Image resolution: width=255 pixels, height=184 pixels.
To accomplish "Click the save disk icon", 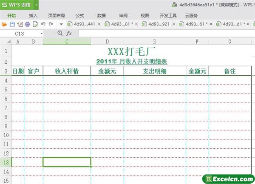I will pos(12,24).
